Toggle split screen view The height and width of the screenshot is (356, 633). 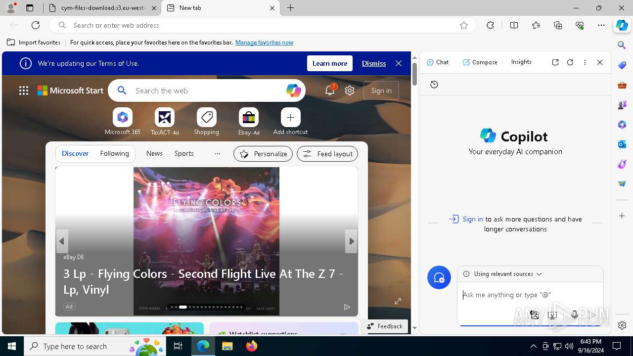pyautogui.click(x=514, y=25)
